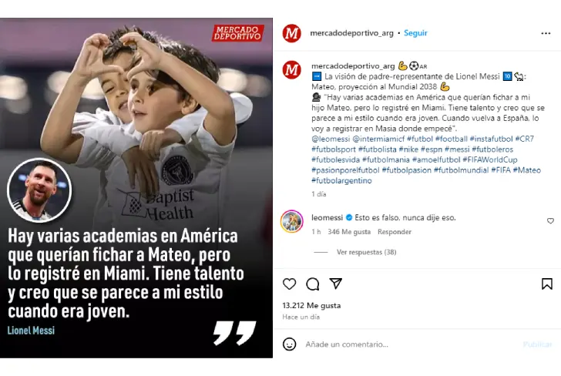The width and height of the screenshot is (561, 376).
Task: Follow the account via Seguir
Action: [x=415, y=33]
